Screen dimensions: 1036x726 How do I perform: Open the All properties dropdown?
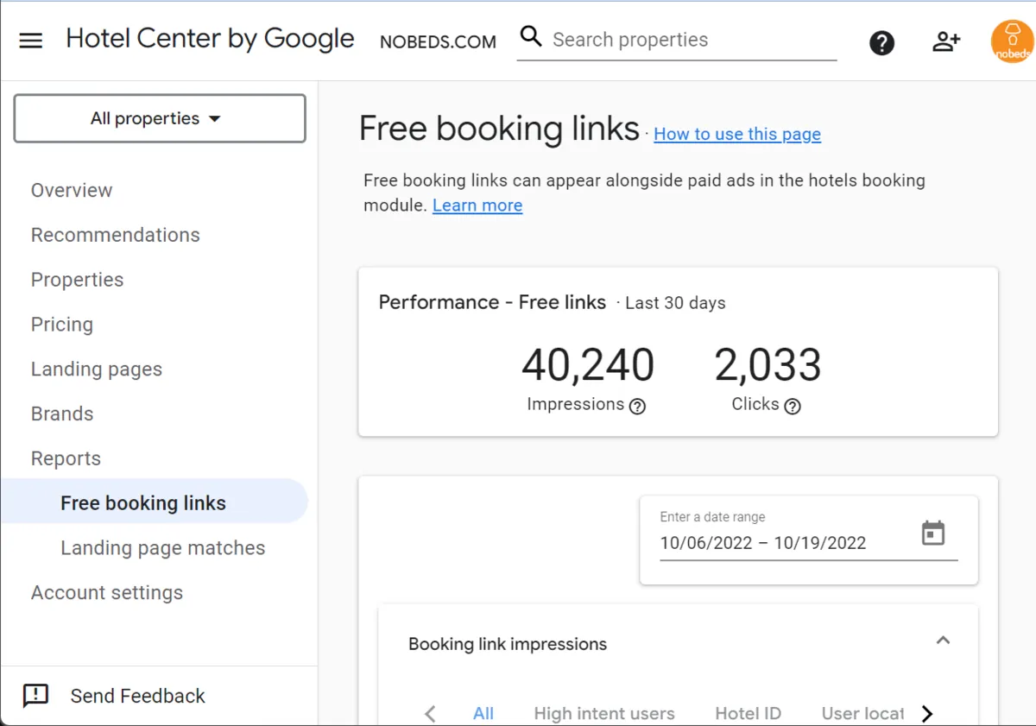tap(160, 118)
